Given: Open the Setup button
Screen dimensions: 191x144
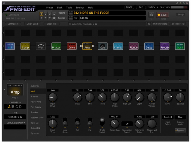Looking at the screenshot, I should click(x=181, y=15).
